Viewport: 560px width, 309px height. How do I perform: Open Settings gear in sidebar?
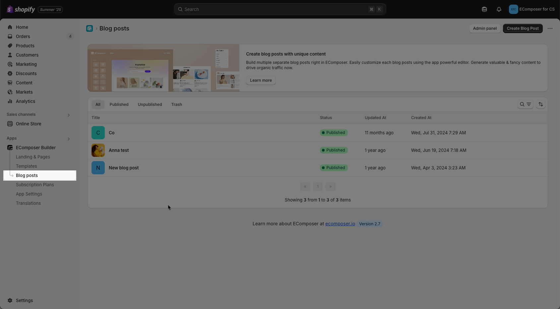point(10,300)
